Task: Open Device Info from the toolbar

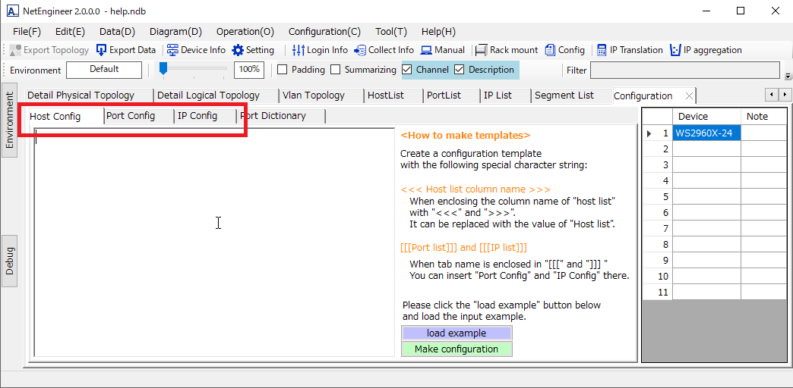Action: pos(172,50)
